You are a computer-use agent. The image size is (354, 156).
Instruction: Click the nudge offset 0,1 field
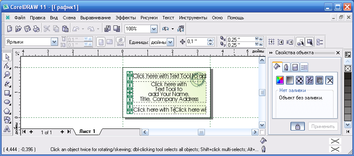tap(196, 42)
